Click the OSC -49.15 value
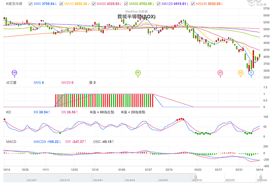Screen dimensions: 275x185 click(x=104, y=142)
